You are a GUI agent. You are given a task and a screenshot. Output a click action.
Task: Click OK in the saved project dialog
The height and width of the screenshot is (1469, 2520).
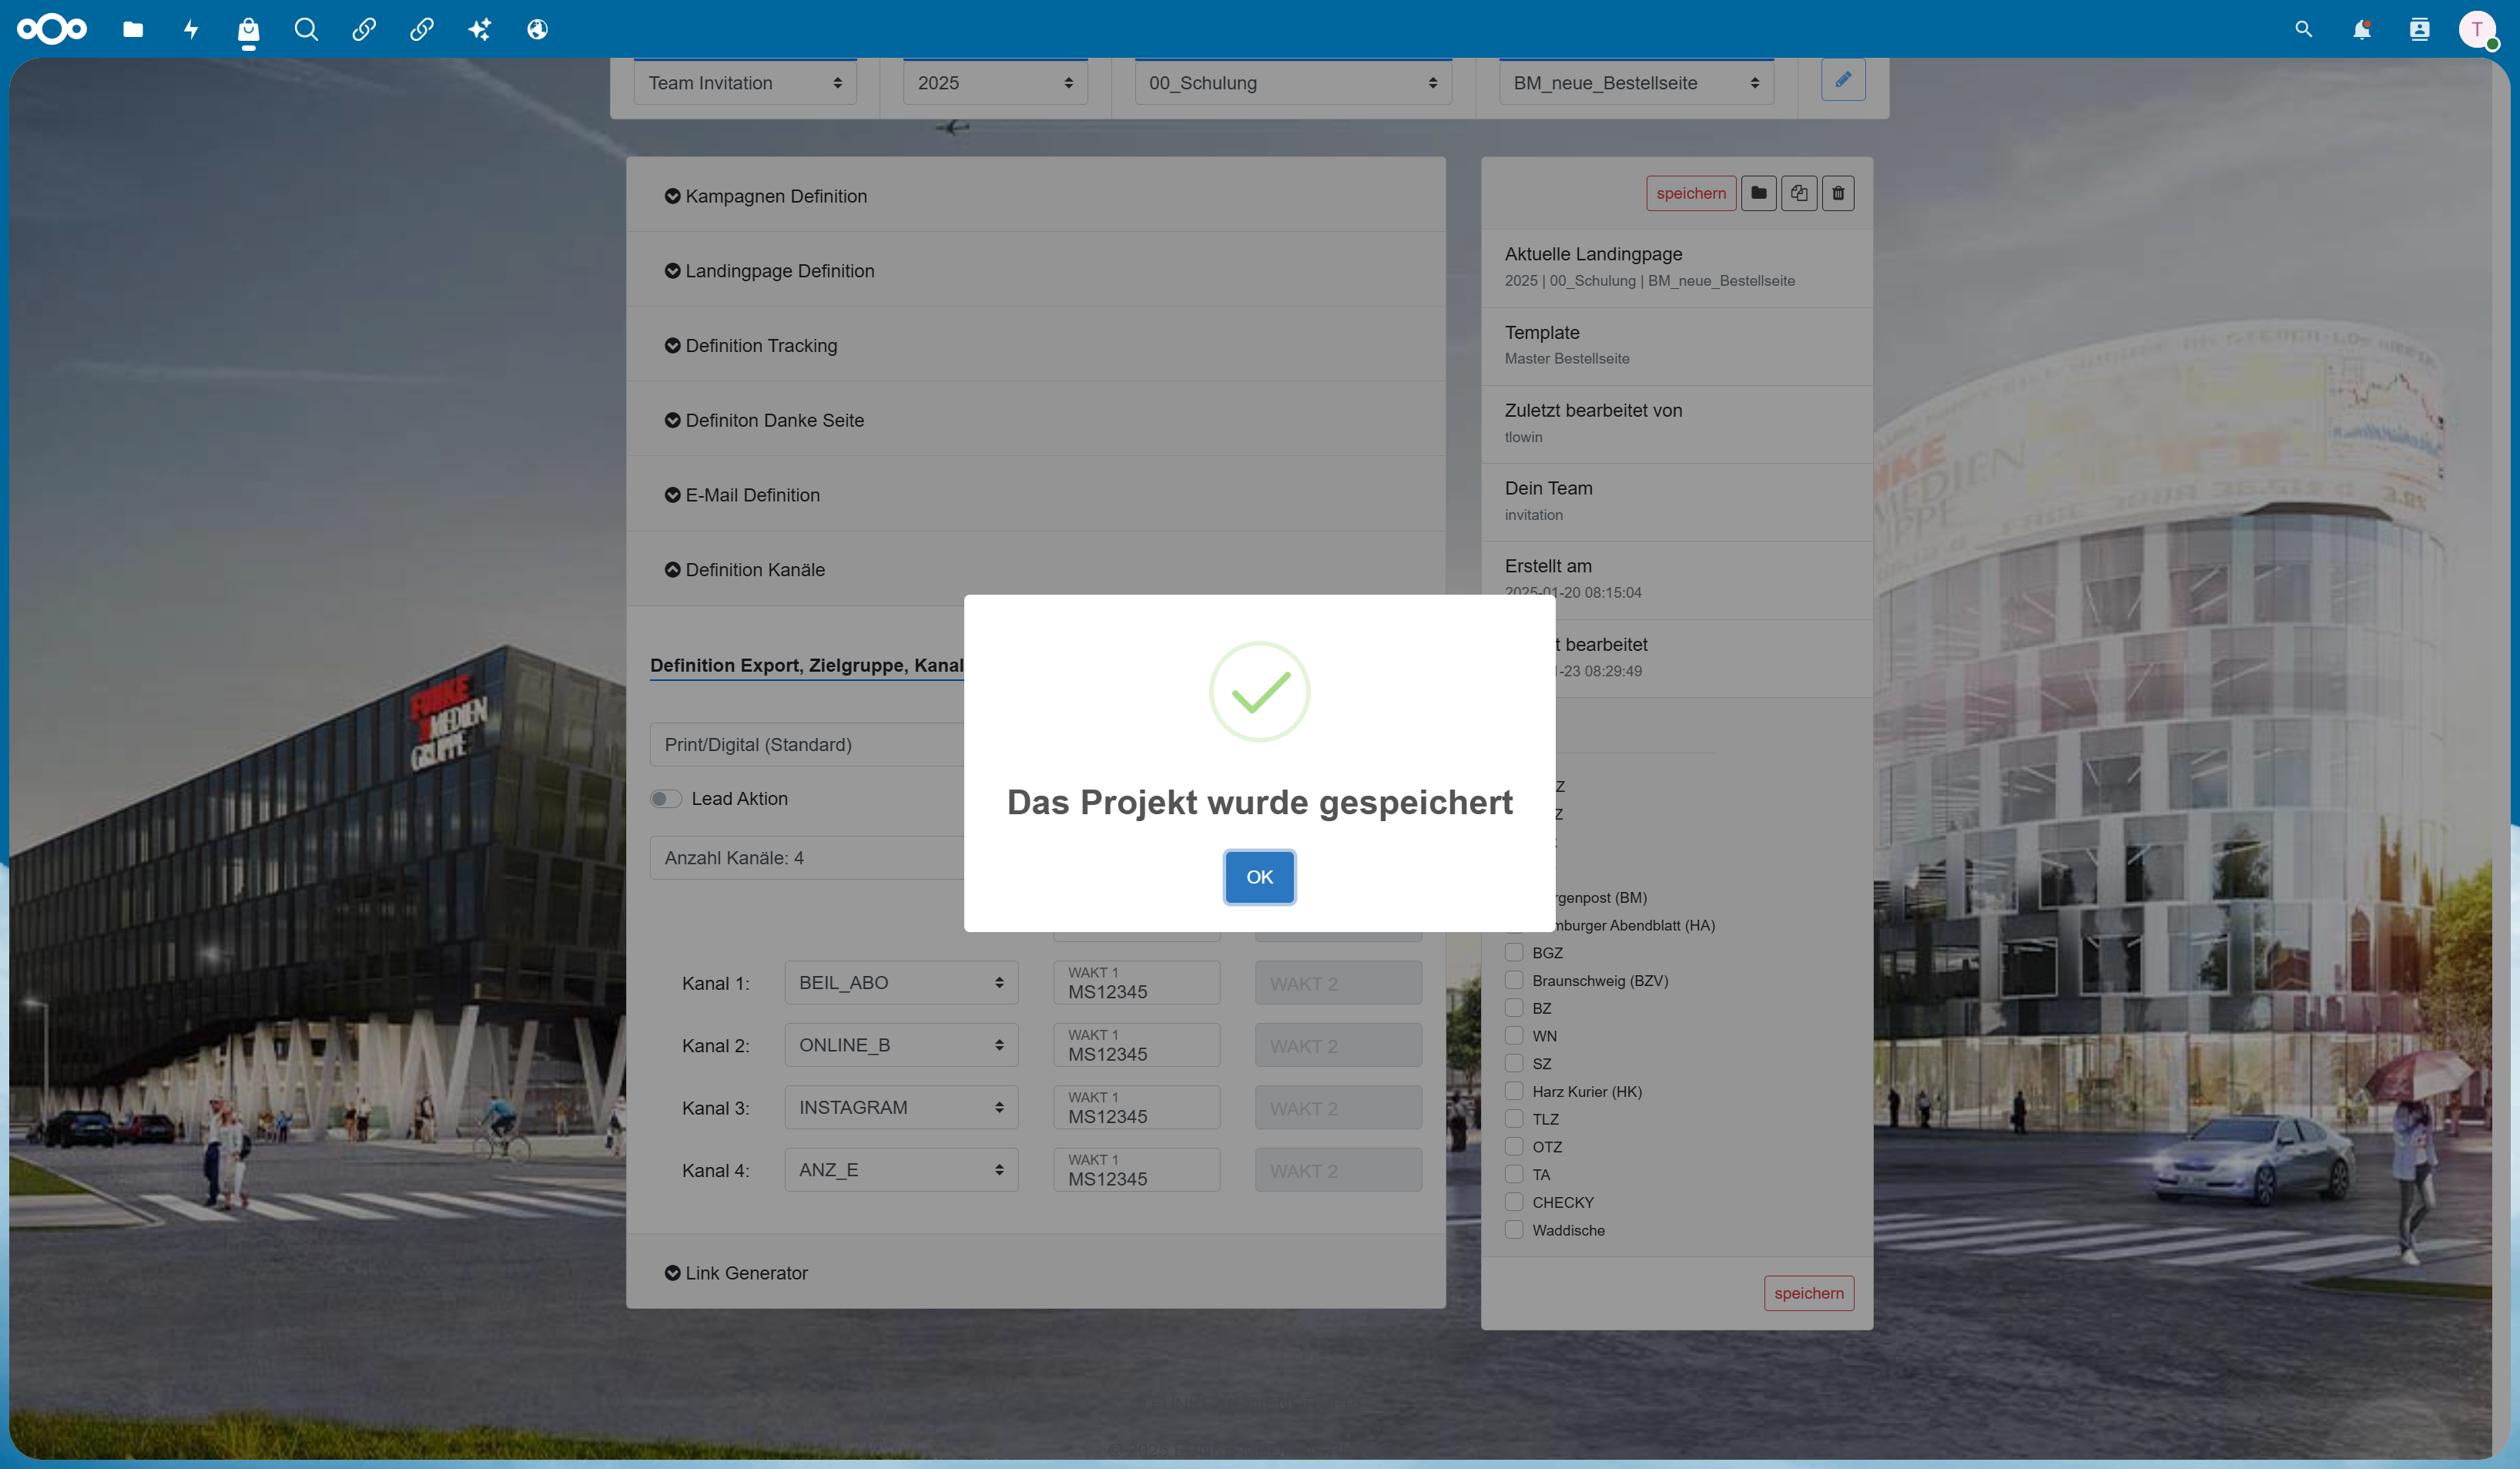(x=1259, y=877)
